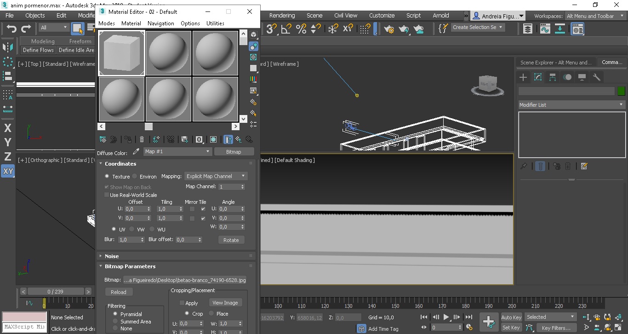Toggle Backlight icon in Material Editor
The height and width of the screenshot is (334, 628).
coord(253,46)
